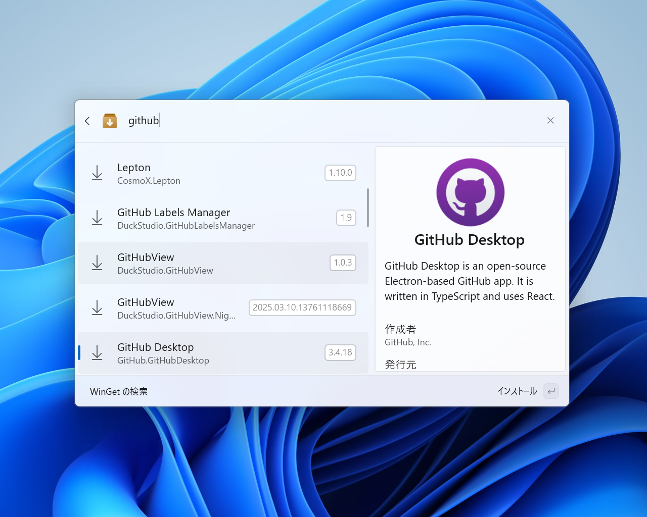647x517 pixels.
Task: Click the GitHub Desktop description paragraph
Action: (x=470, y=281)
